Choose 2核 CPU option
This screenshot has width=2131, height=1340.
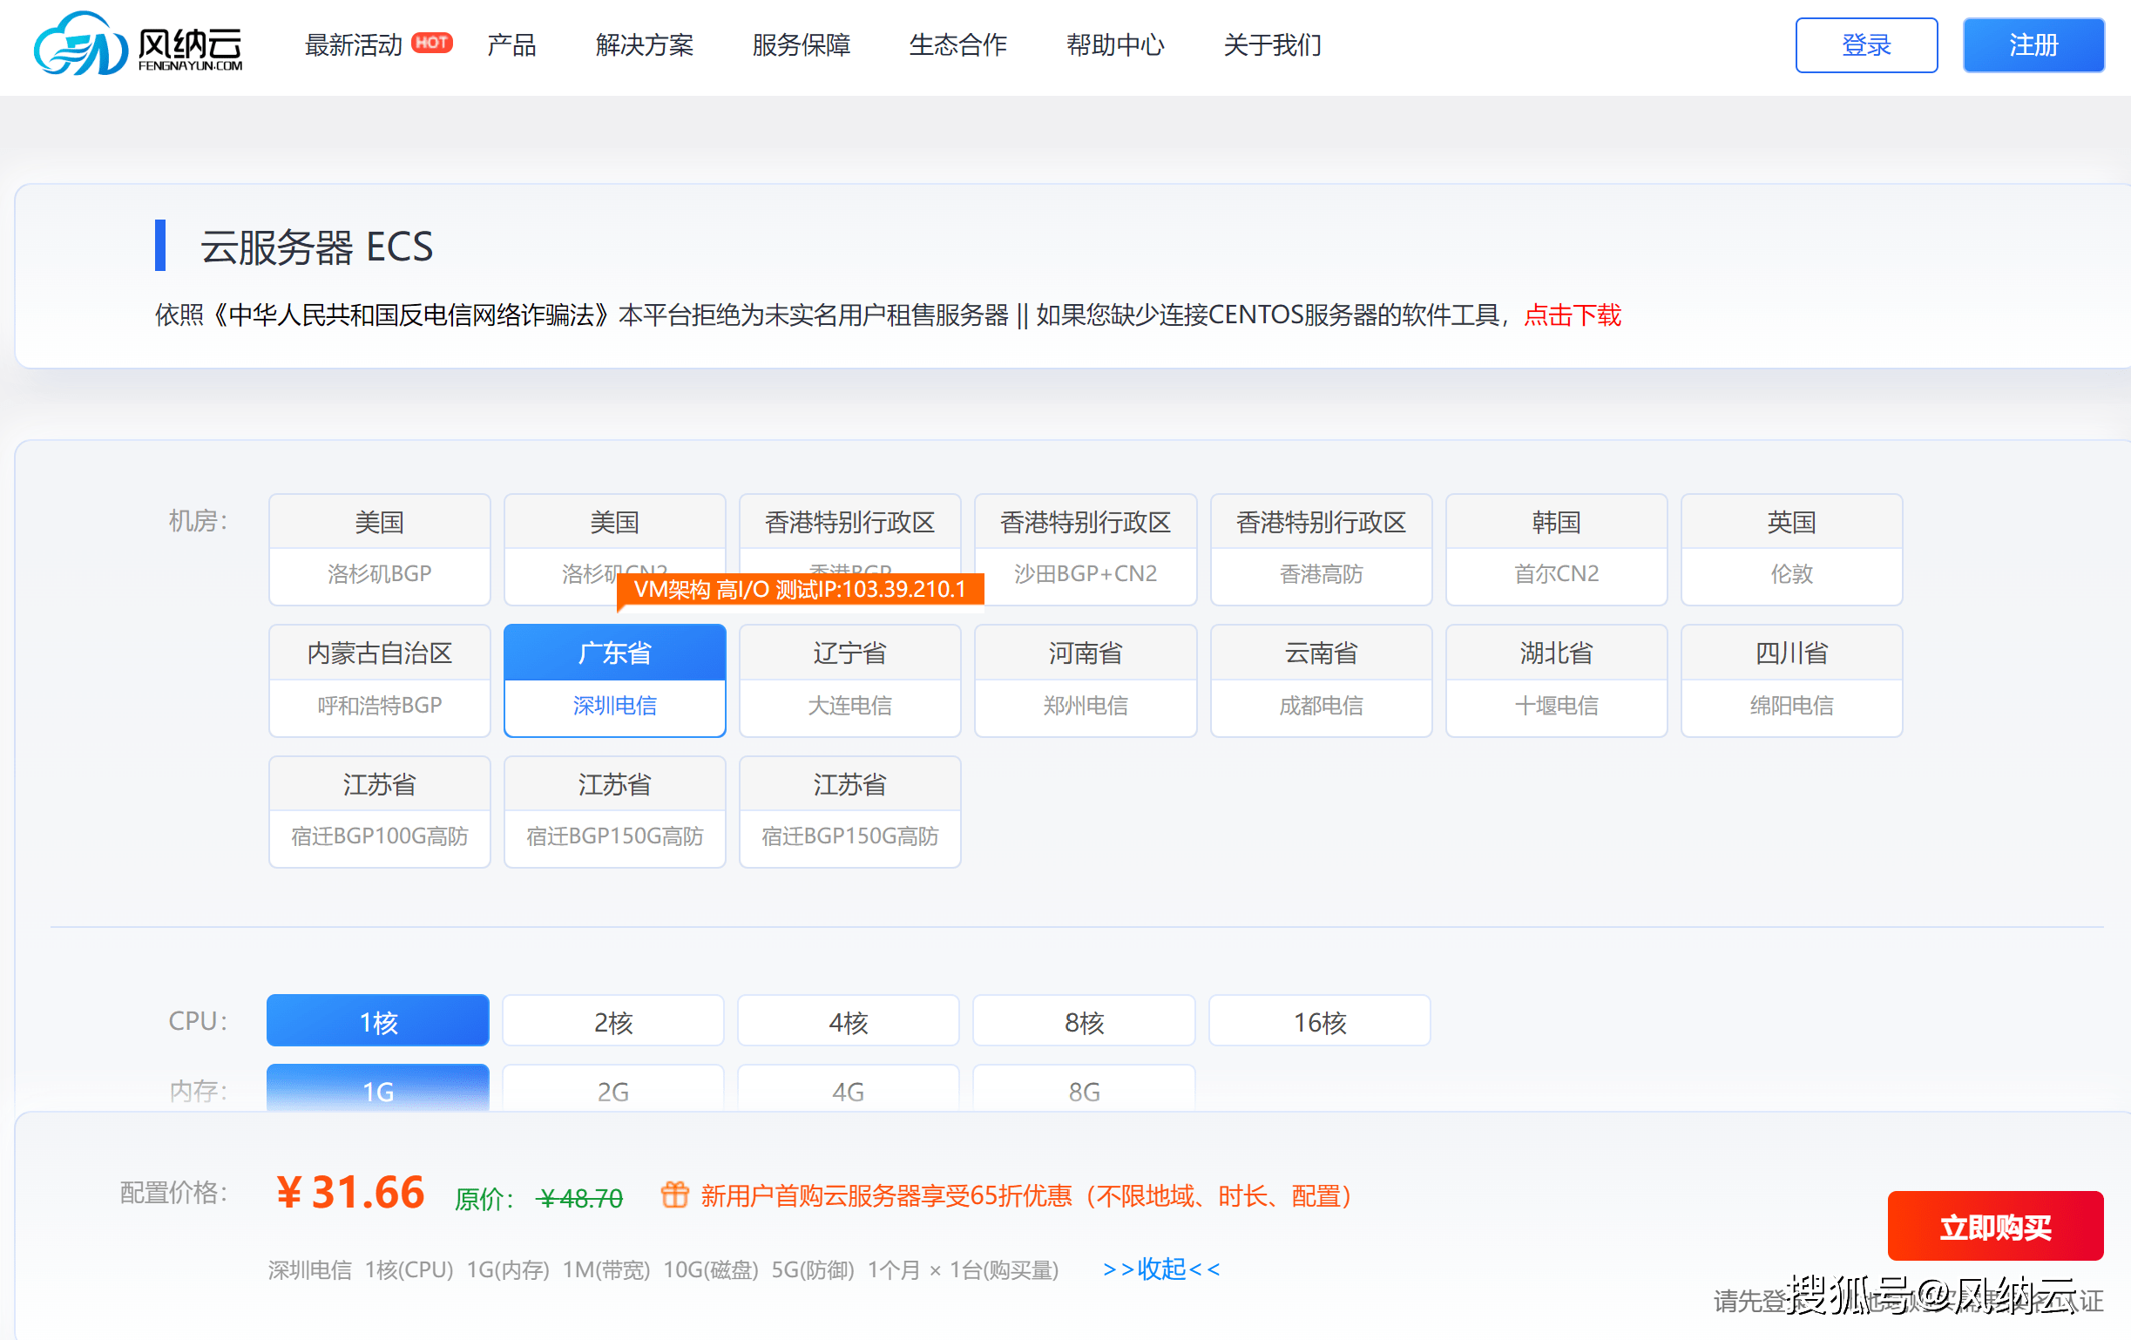tap(613, 1020)
